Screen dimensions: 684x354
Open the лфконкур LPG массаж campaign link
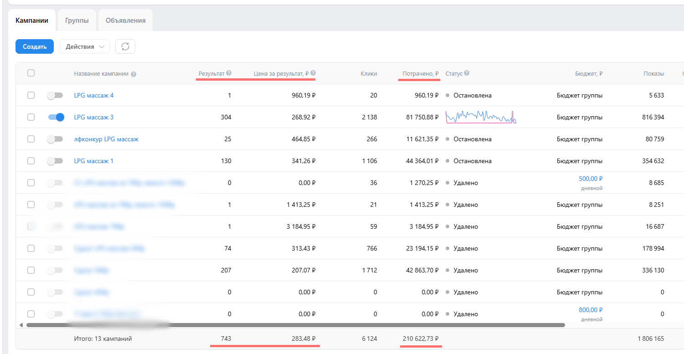[106, 139]
